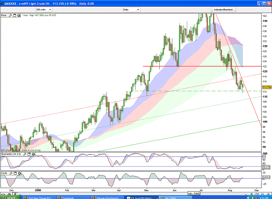The height and width of the screenshot is (199, 272).
Task: Click the 110 price level on axis
Action: pyautogui.click(x=265, y=96)
